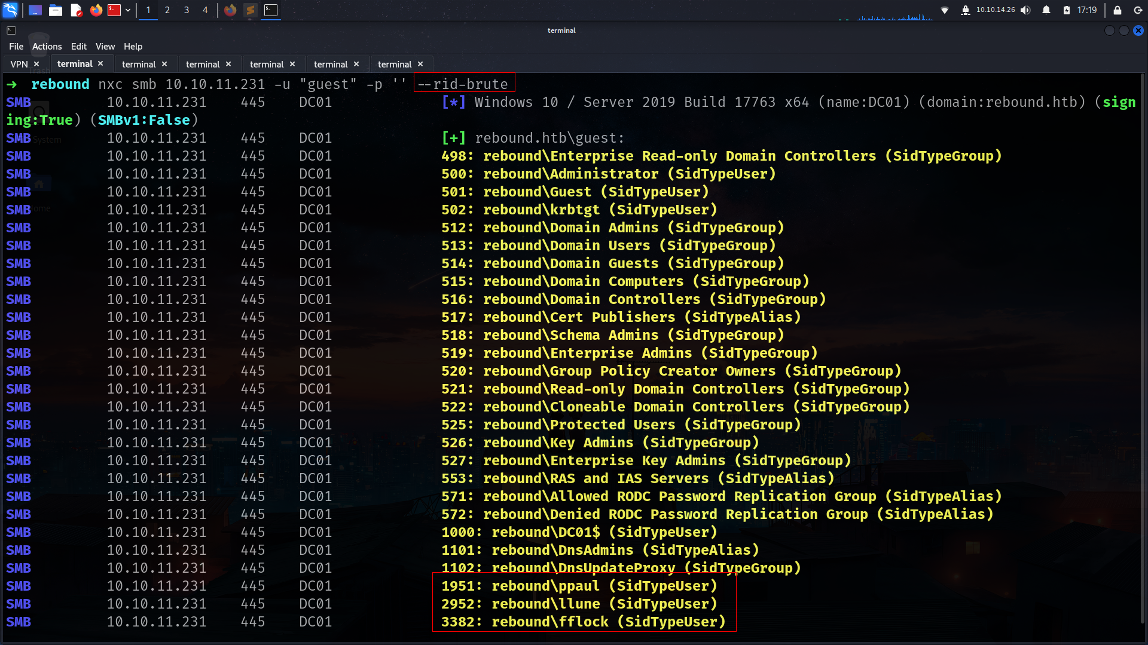This screenshot has height=645, width=1148.
Task: Click the terminal window icon in the title bar
Action: click(x=11, y=30)
